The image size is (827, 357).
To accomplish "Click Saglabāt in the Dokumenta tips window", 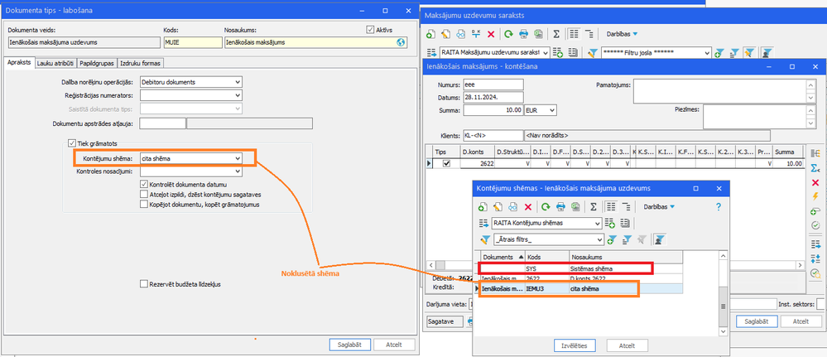I will pos(349,345).
